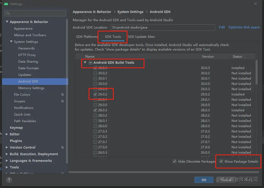Confirm settings with the OK button
The image size is (264, 188).
point(204,180)
